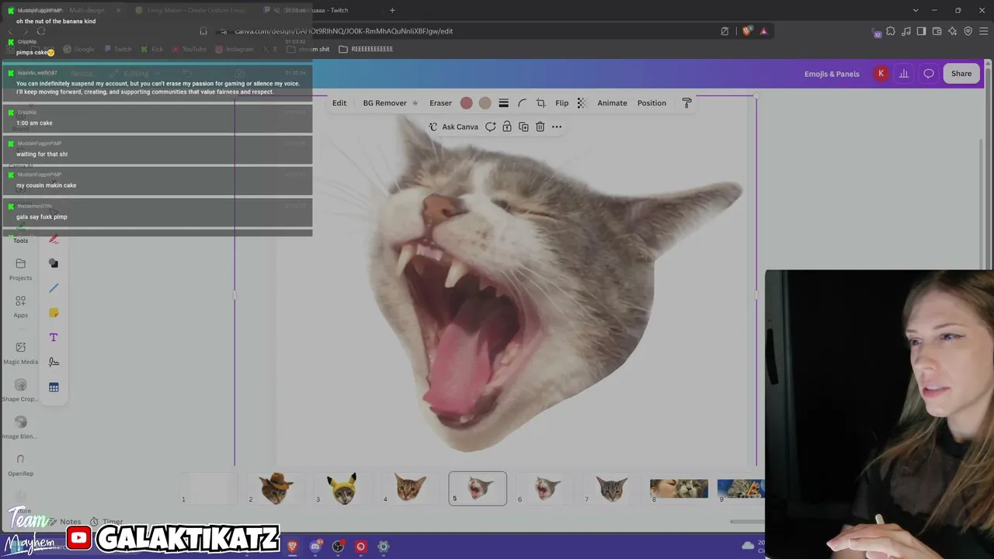Select the Table tool
Screen dimensions: 994x559
pos(54,387)
